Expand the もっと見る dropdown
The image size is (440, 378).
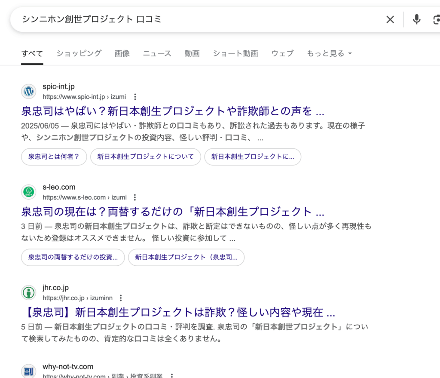329,53
